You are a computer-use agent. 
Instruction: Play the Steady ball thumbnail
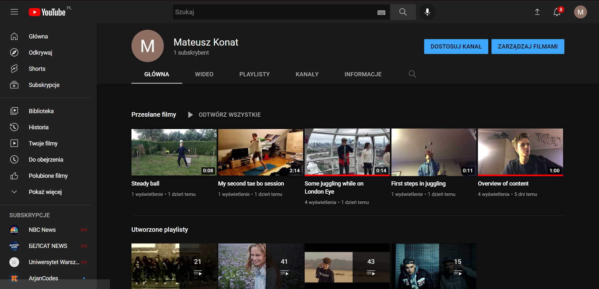coord(174,152)
